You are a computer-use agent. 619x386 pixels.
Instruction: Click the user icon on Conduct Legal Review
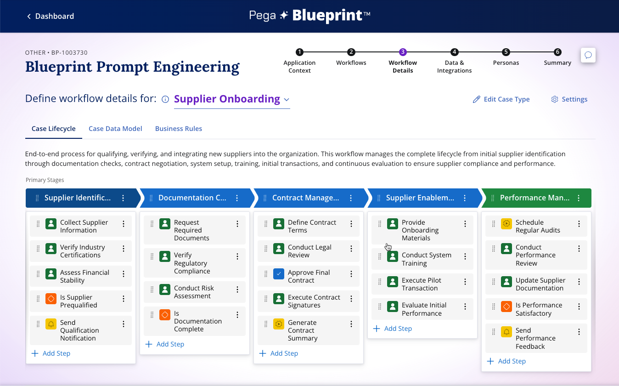pos(279,249)
